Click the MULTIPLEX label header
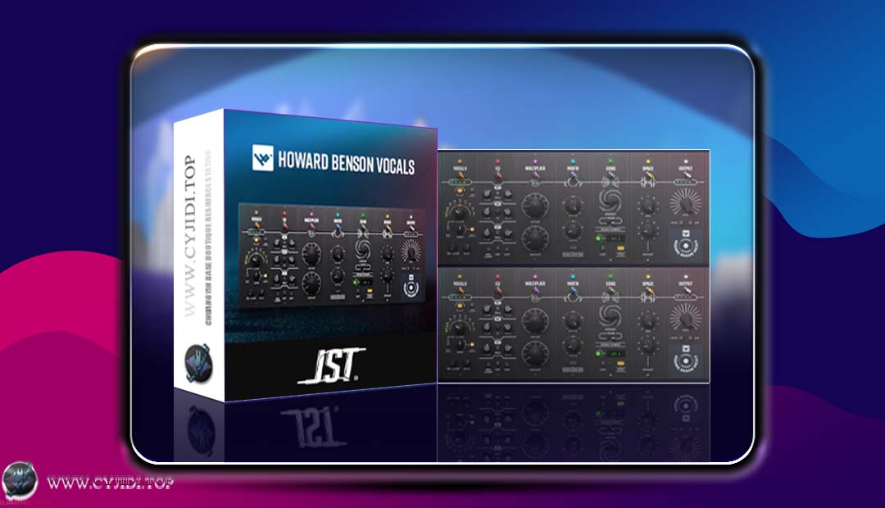Screen dimensions: 885x508 536,166
